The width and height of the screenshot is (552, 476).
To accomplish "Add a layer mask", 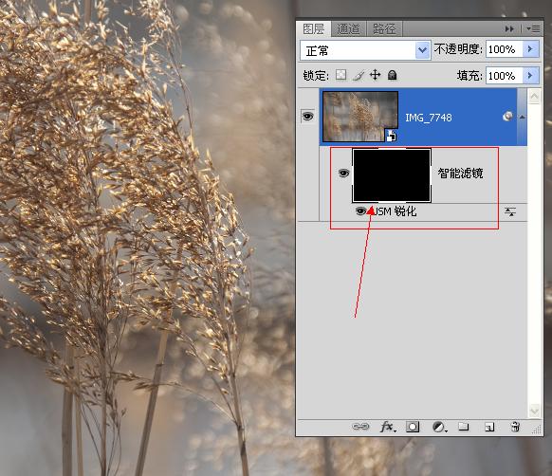I will [413, 427].
